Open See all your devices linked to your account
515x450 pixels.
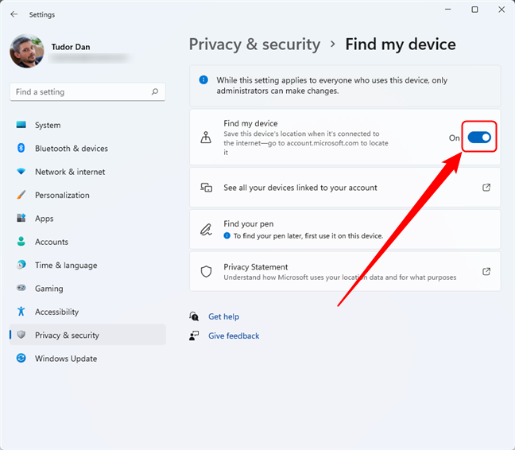pyautogui.click(x=345, y=188)
